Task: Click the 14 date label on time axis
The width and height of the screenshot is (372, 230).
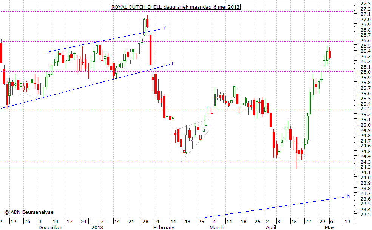Action: tap(117, 222)
